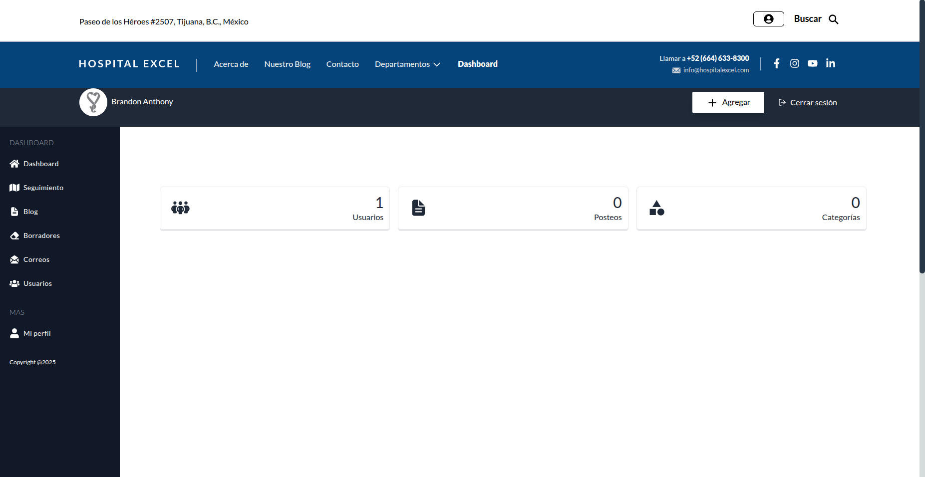Click the Hospital Excel profile avatar

pyautogui.click(x=93, y=102)
